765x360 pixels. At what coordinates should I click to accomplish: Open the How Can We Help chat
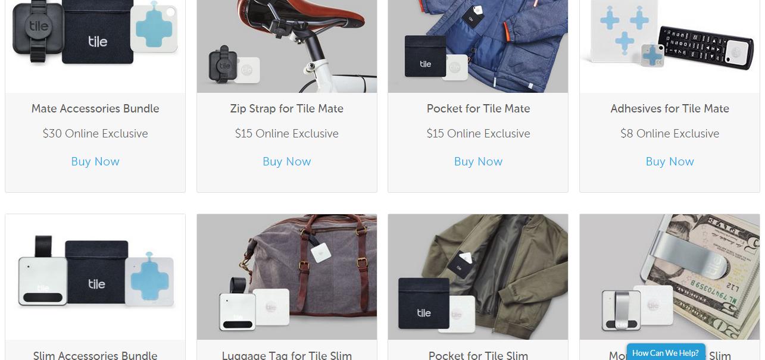click(666, 352)
